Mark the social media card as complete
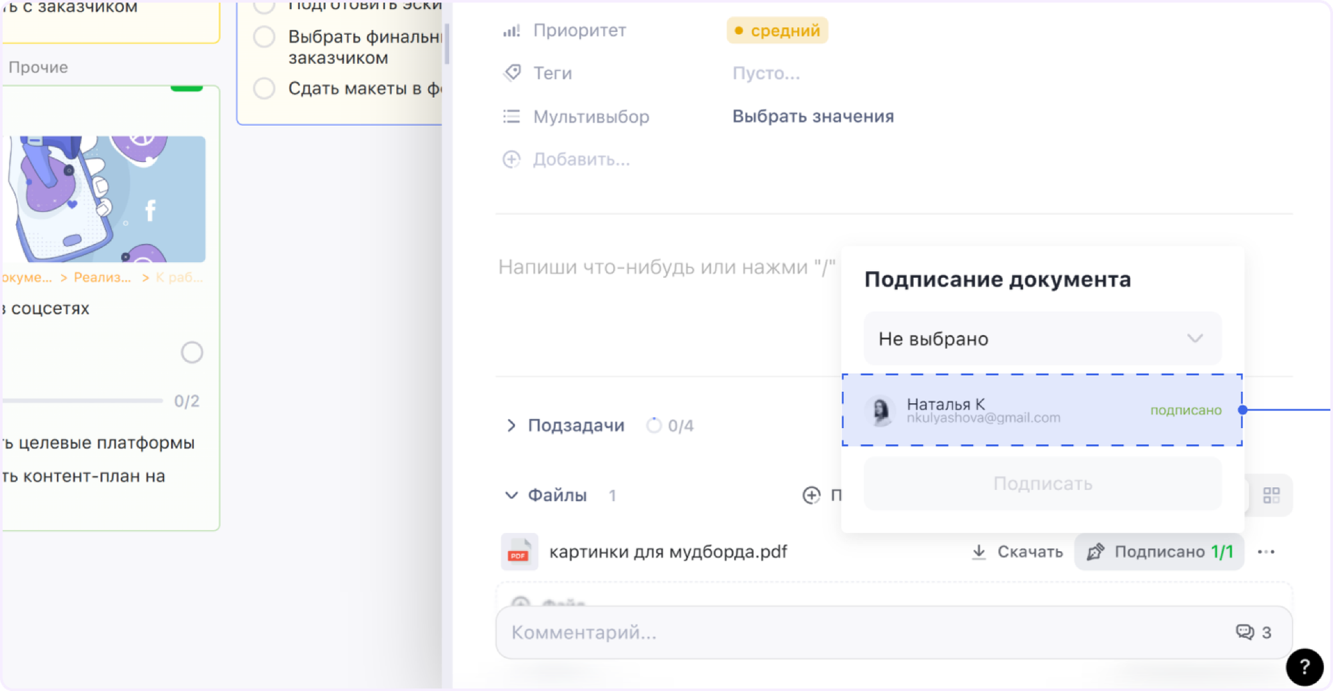The height and width of the screenshot is (691, 1333). tap(192, 352)
